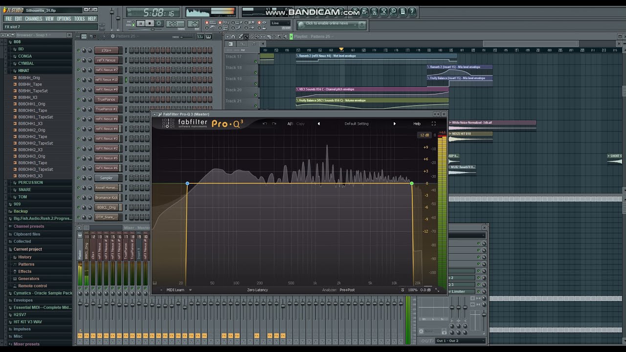Click the Zero Latency processing mode button
The image size is (626, 352).
click(257, 290)
